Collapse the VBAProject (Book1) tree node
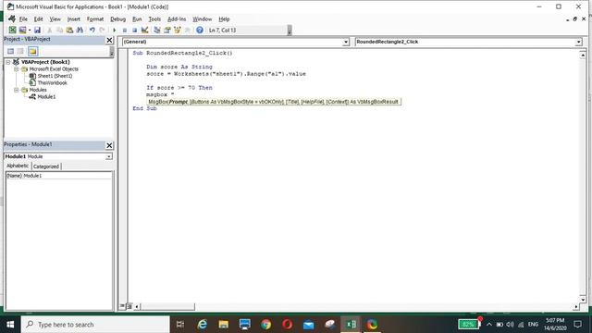Screen dimensions: 592x333 click(8, 62)
